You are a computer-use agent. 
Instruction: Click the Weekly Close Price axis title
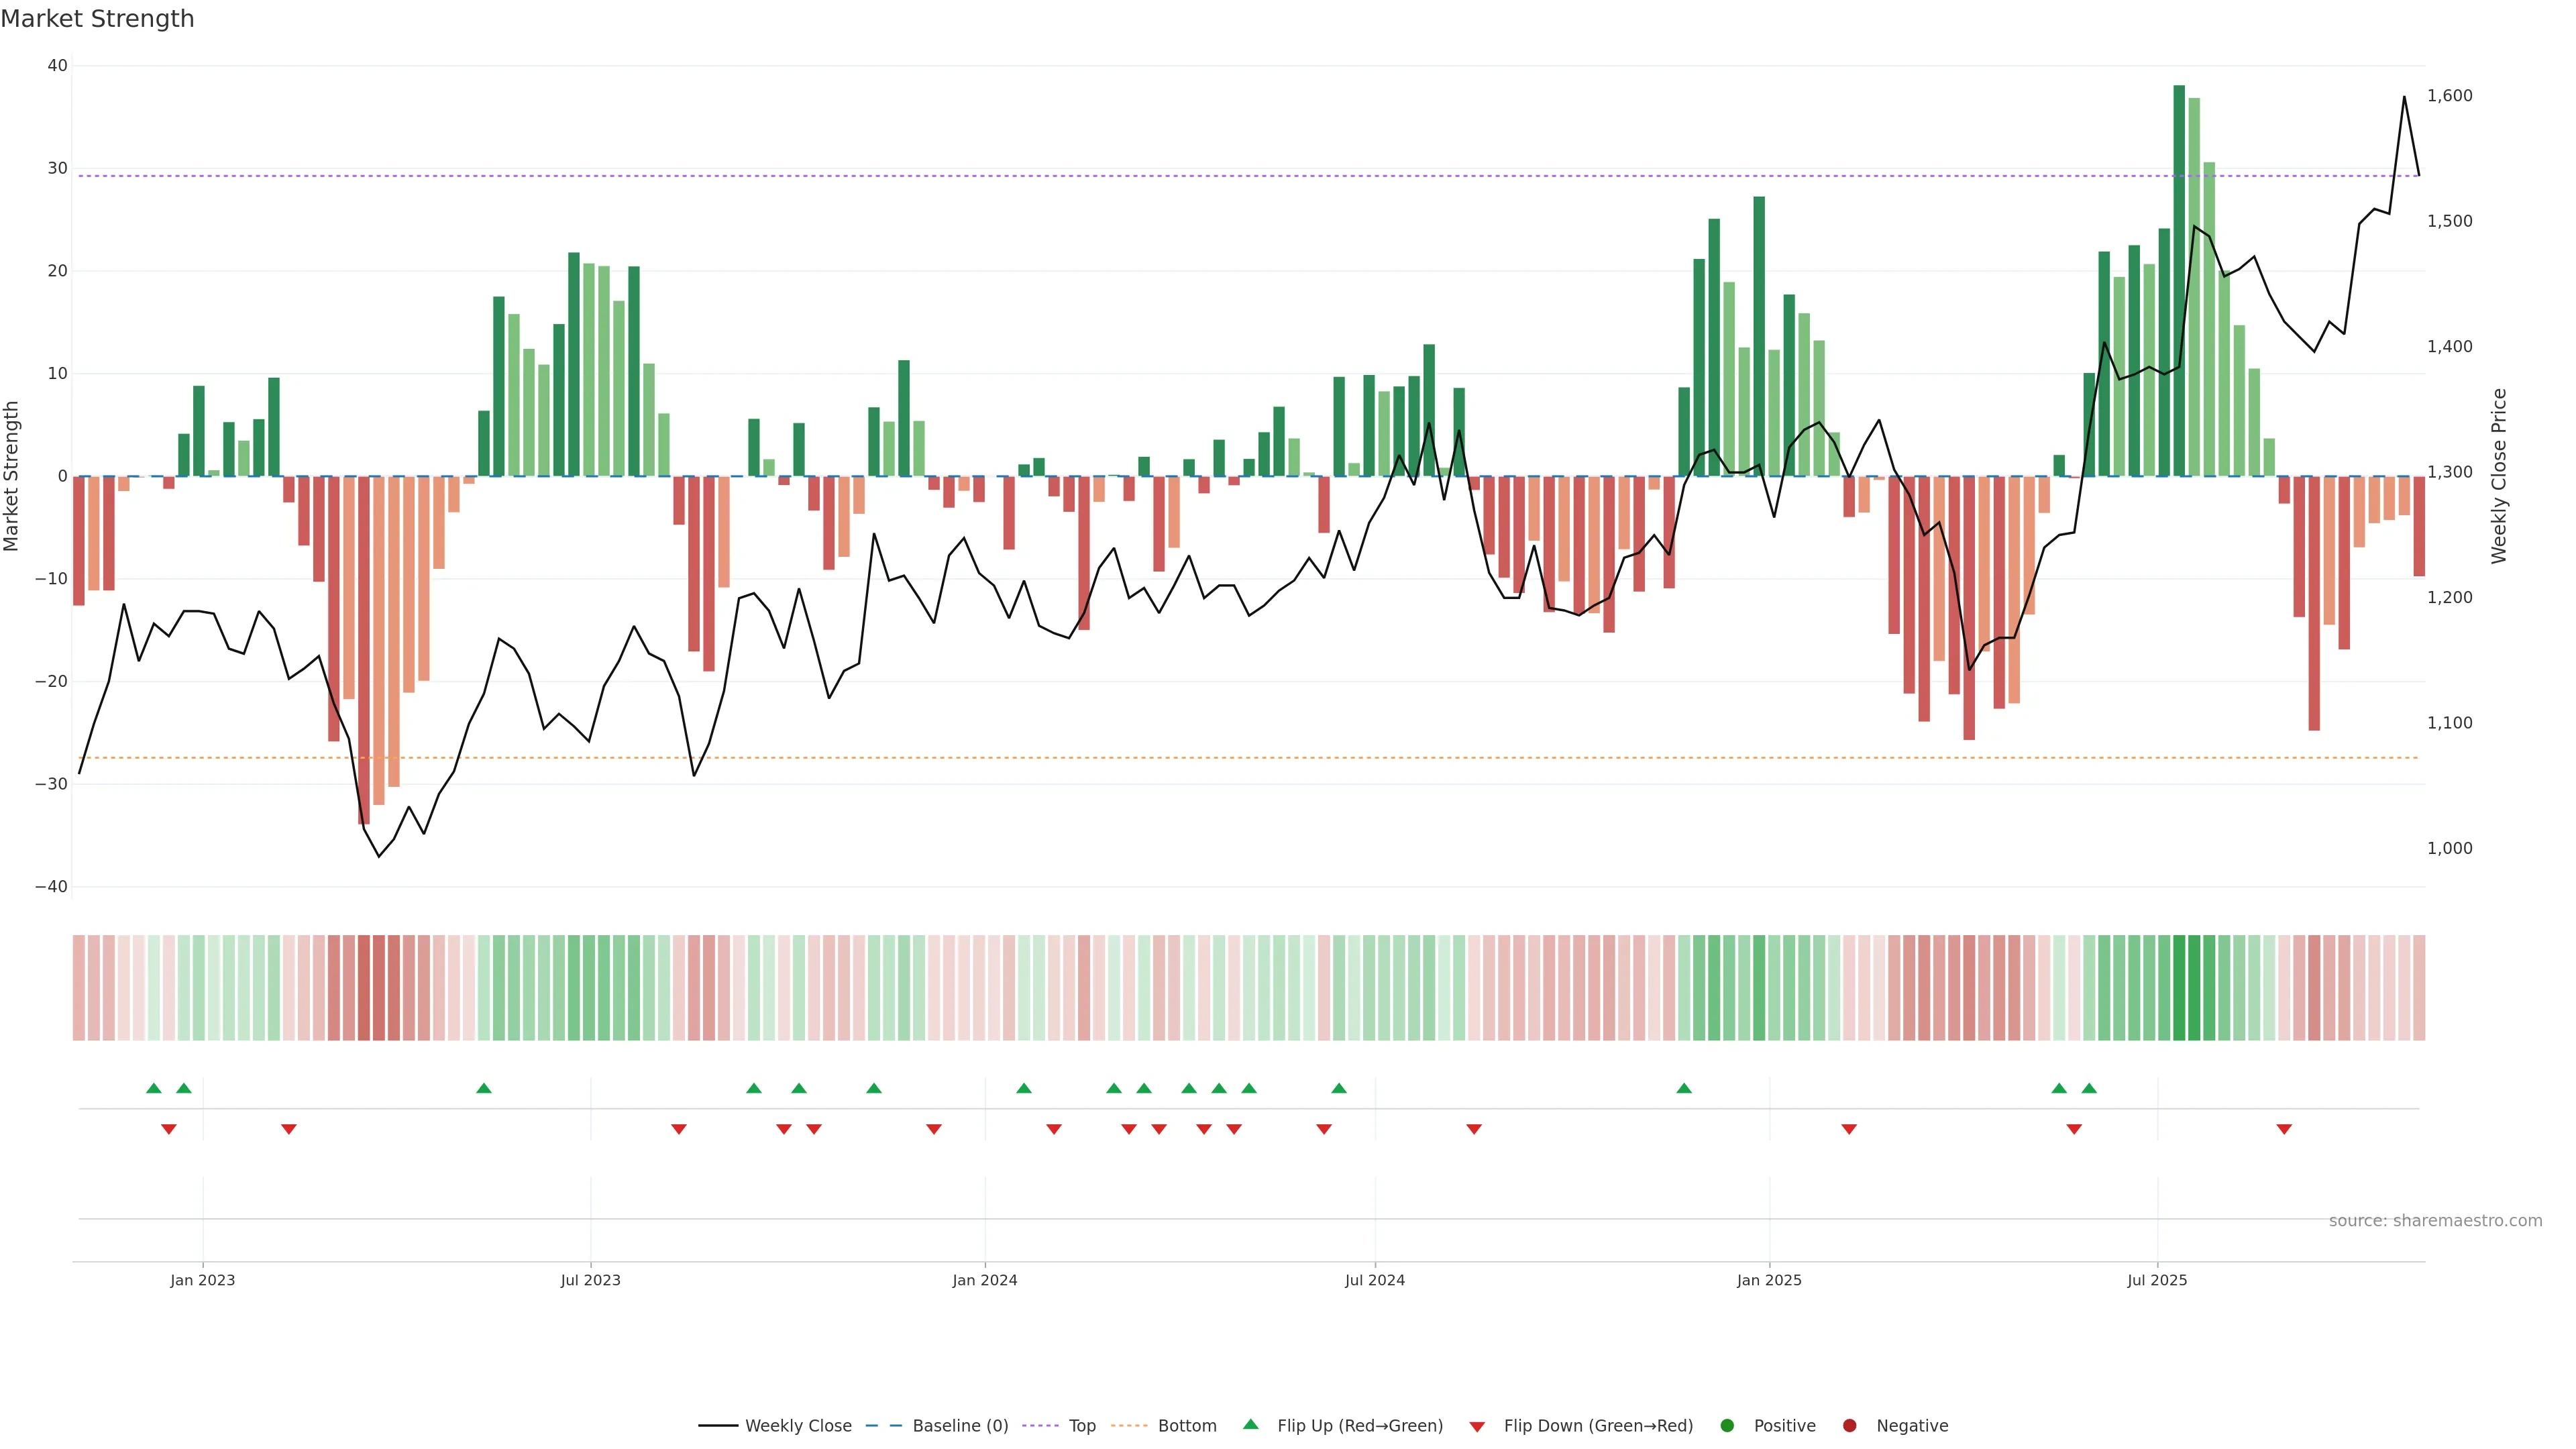click(x=2499, y=476)
